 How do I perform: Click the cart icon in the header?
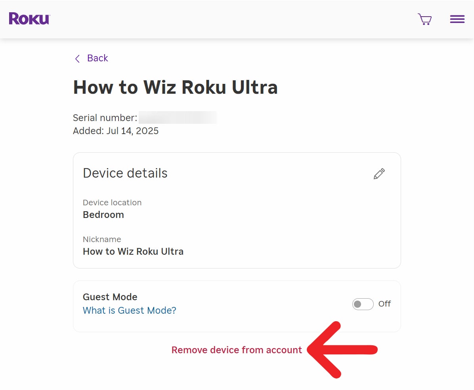click(x=424, y=19)
